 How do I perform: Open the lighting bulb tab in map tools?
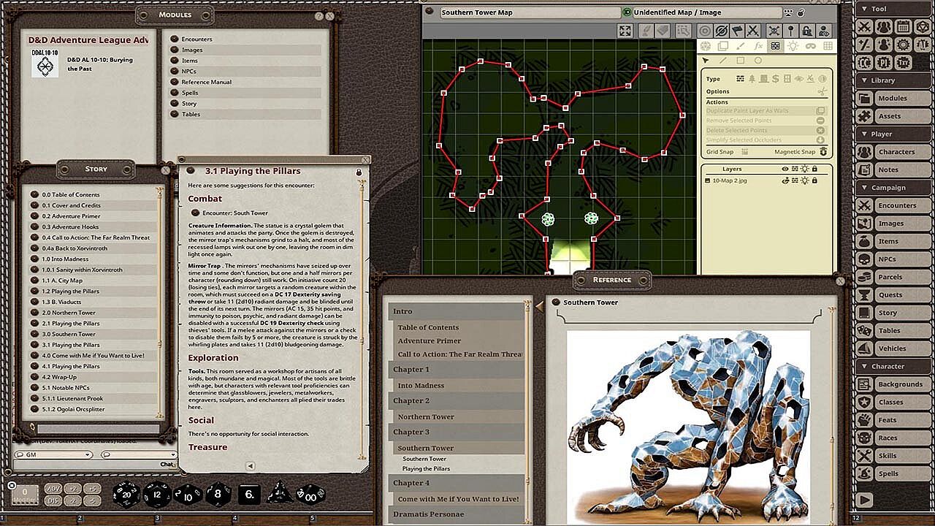[793, 46]
